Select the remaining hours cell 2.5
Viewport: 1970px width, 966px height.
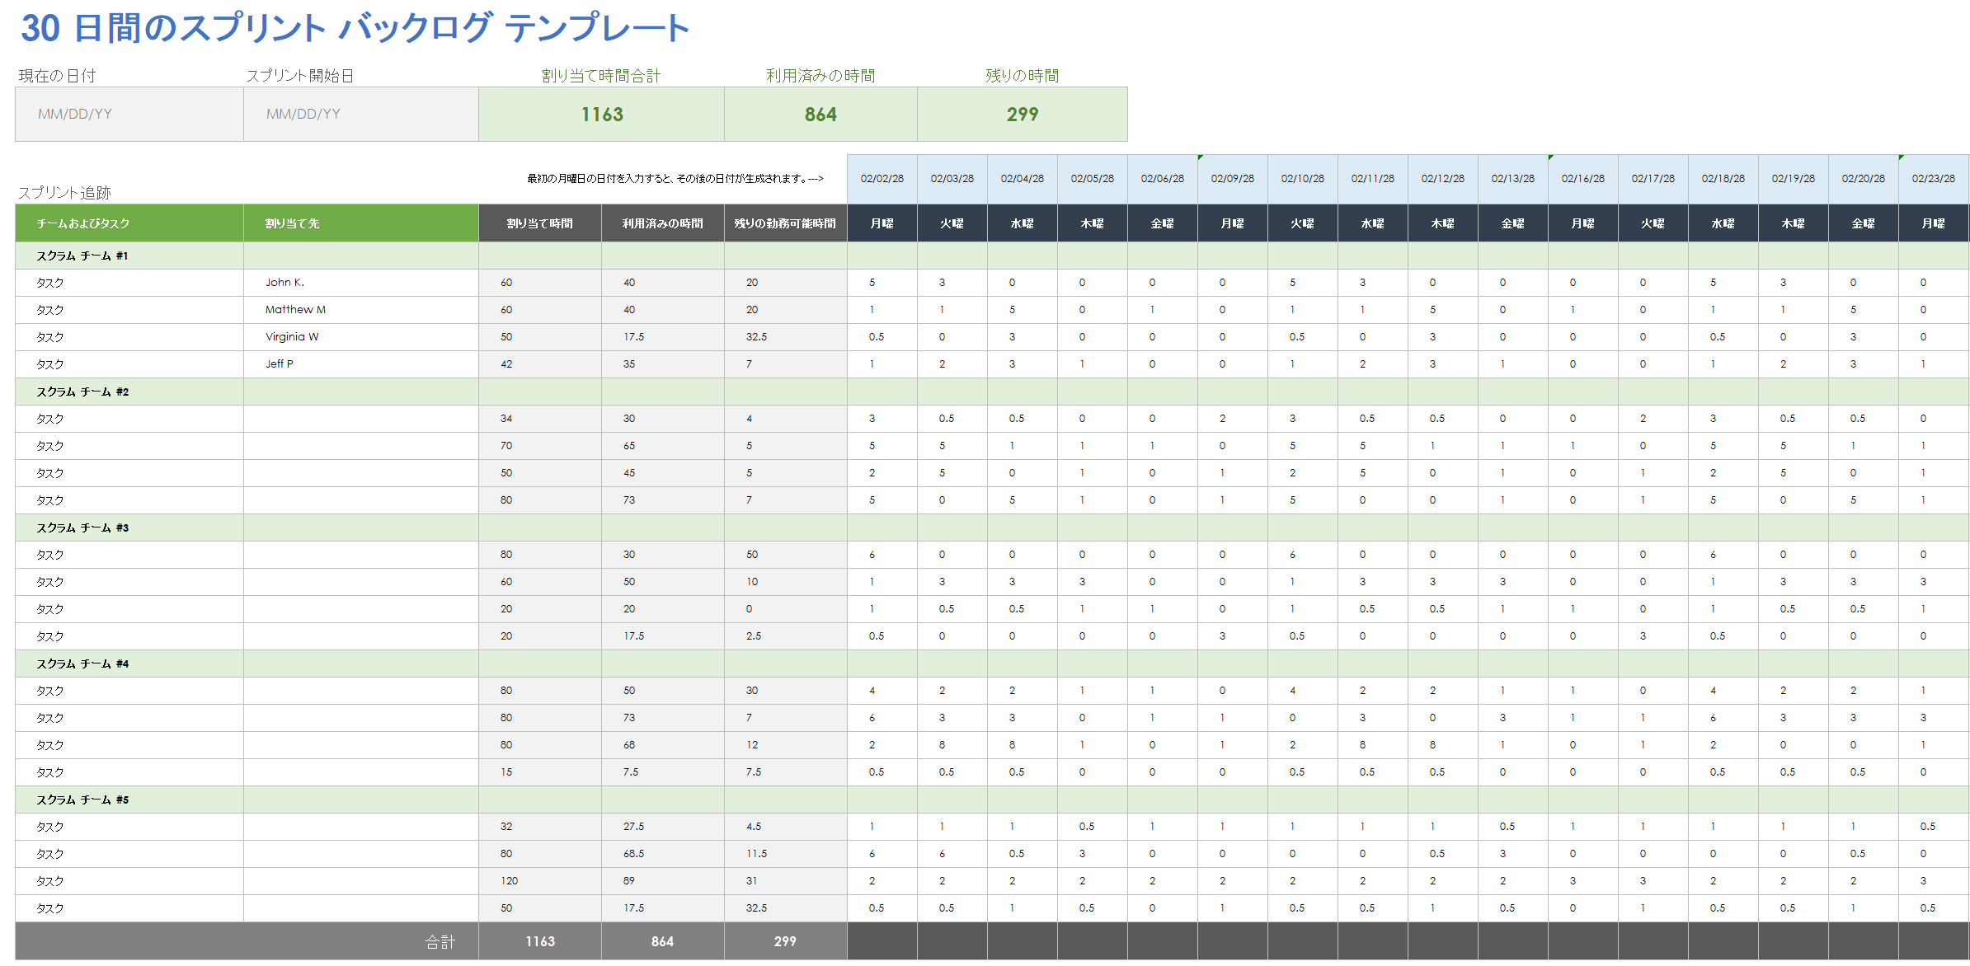[786, 636]
